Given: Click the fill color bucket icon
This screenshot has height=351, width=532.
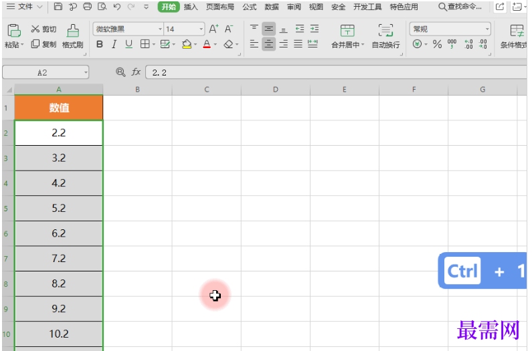Looking at the screenshot, I should point(187,44).
